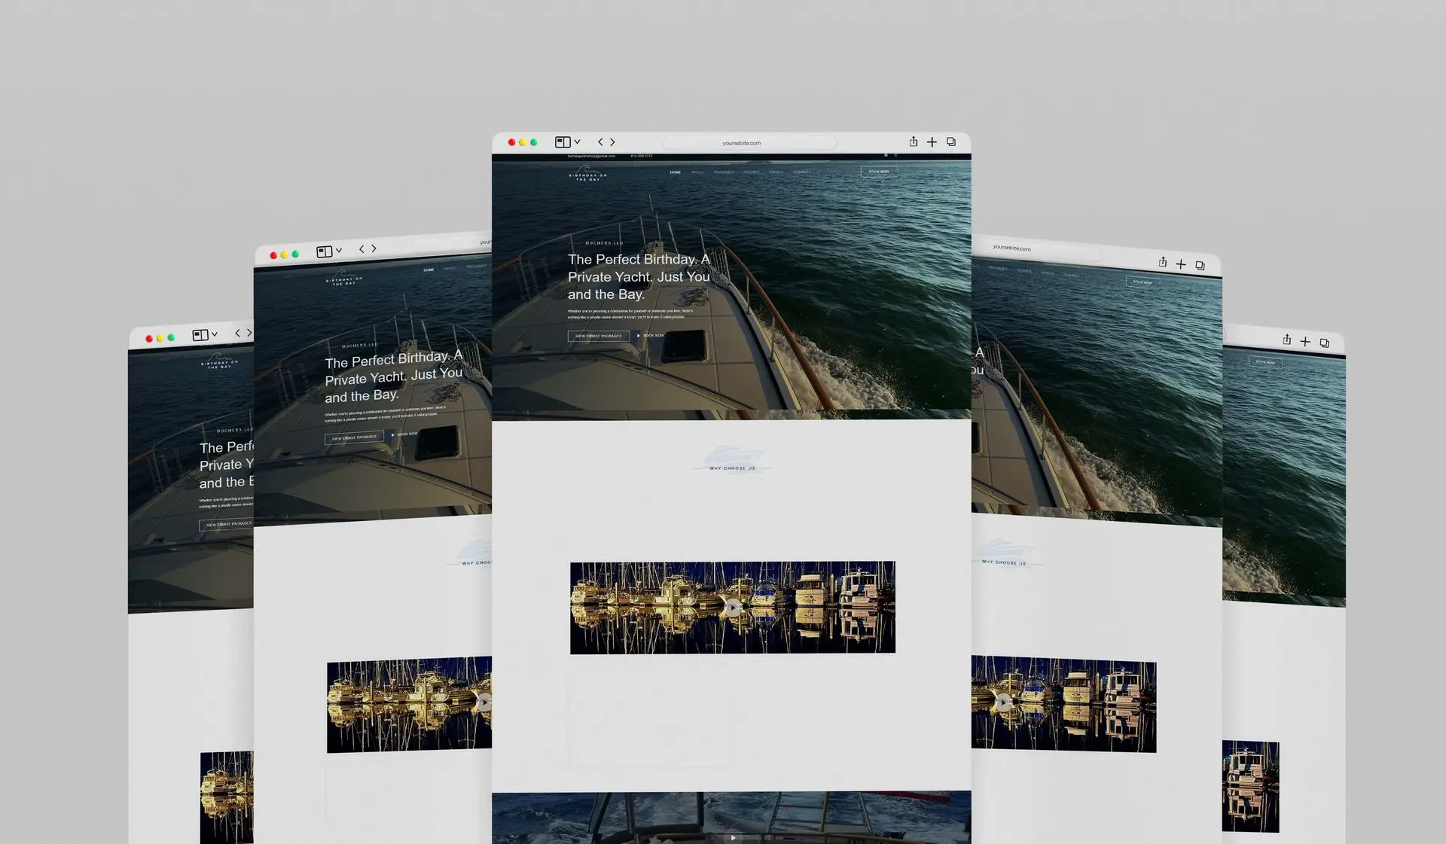1446x844 pixels.
Task: Click the yoursebite.com address bar in the center browser
Action: [742, 143]
